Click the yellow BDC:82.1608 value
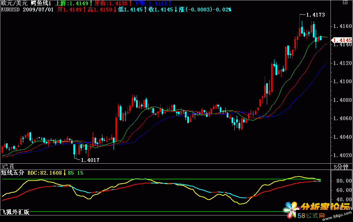This screenshot has height=222, width=353. [45, 173]
